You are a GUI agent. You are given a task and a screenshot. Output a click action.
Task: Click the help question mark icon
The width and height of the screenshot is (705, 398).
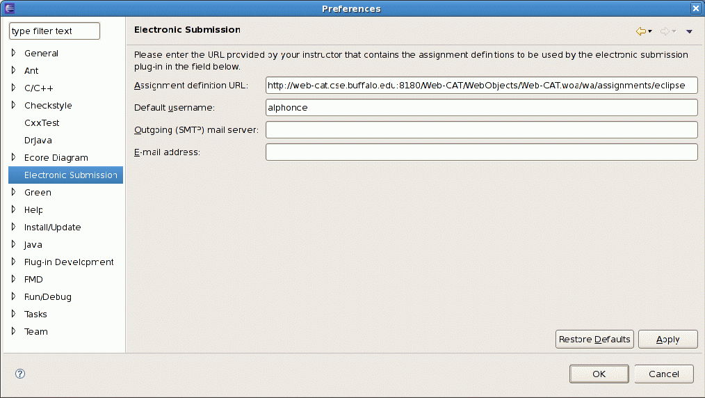pyautogui.click(x=20, y=374)
